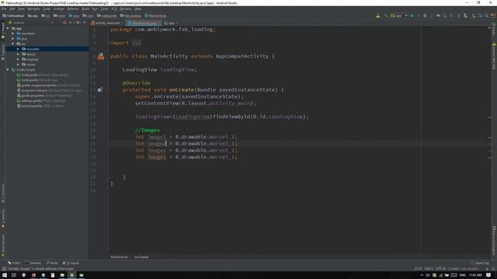Open local.properties in Gradle Scripts
The width and height of the screenshot is (497, 279).
40,106
